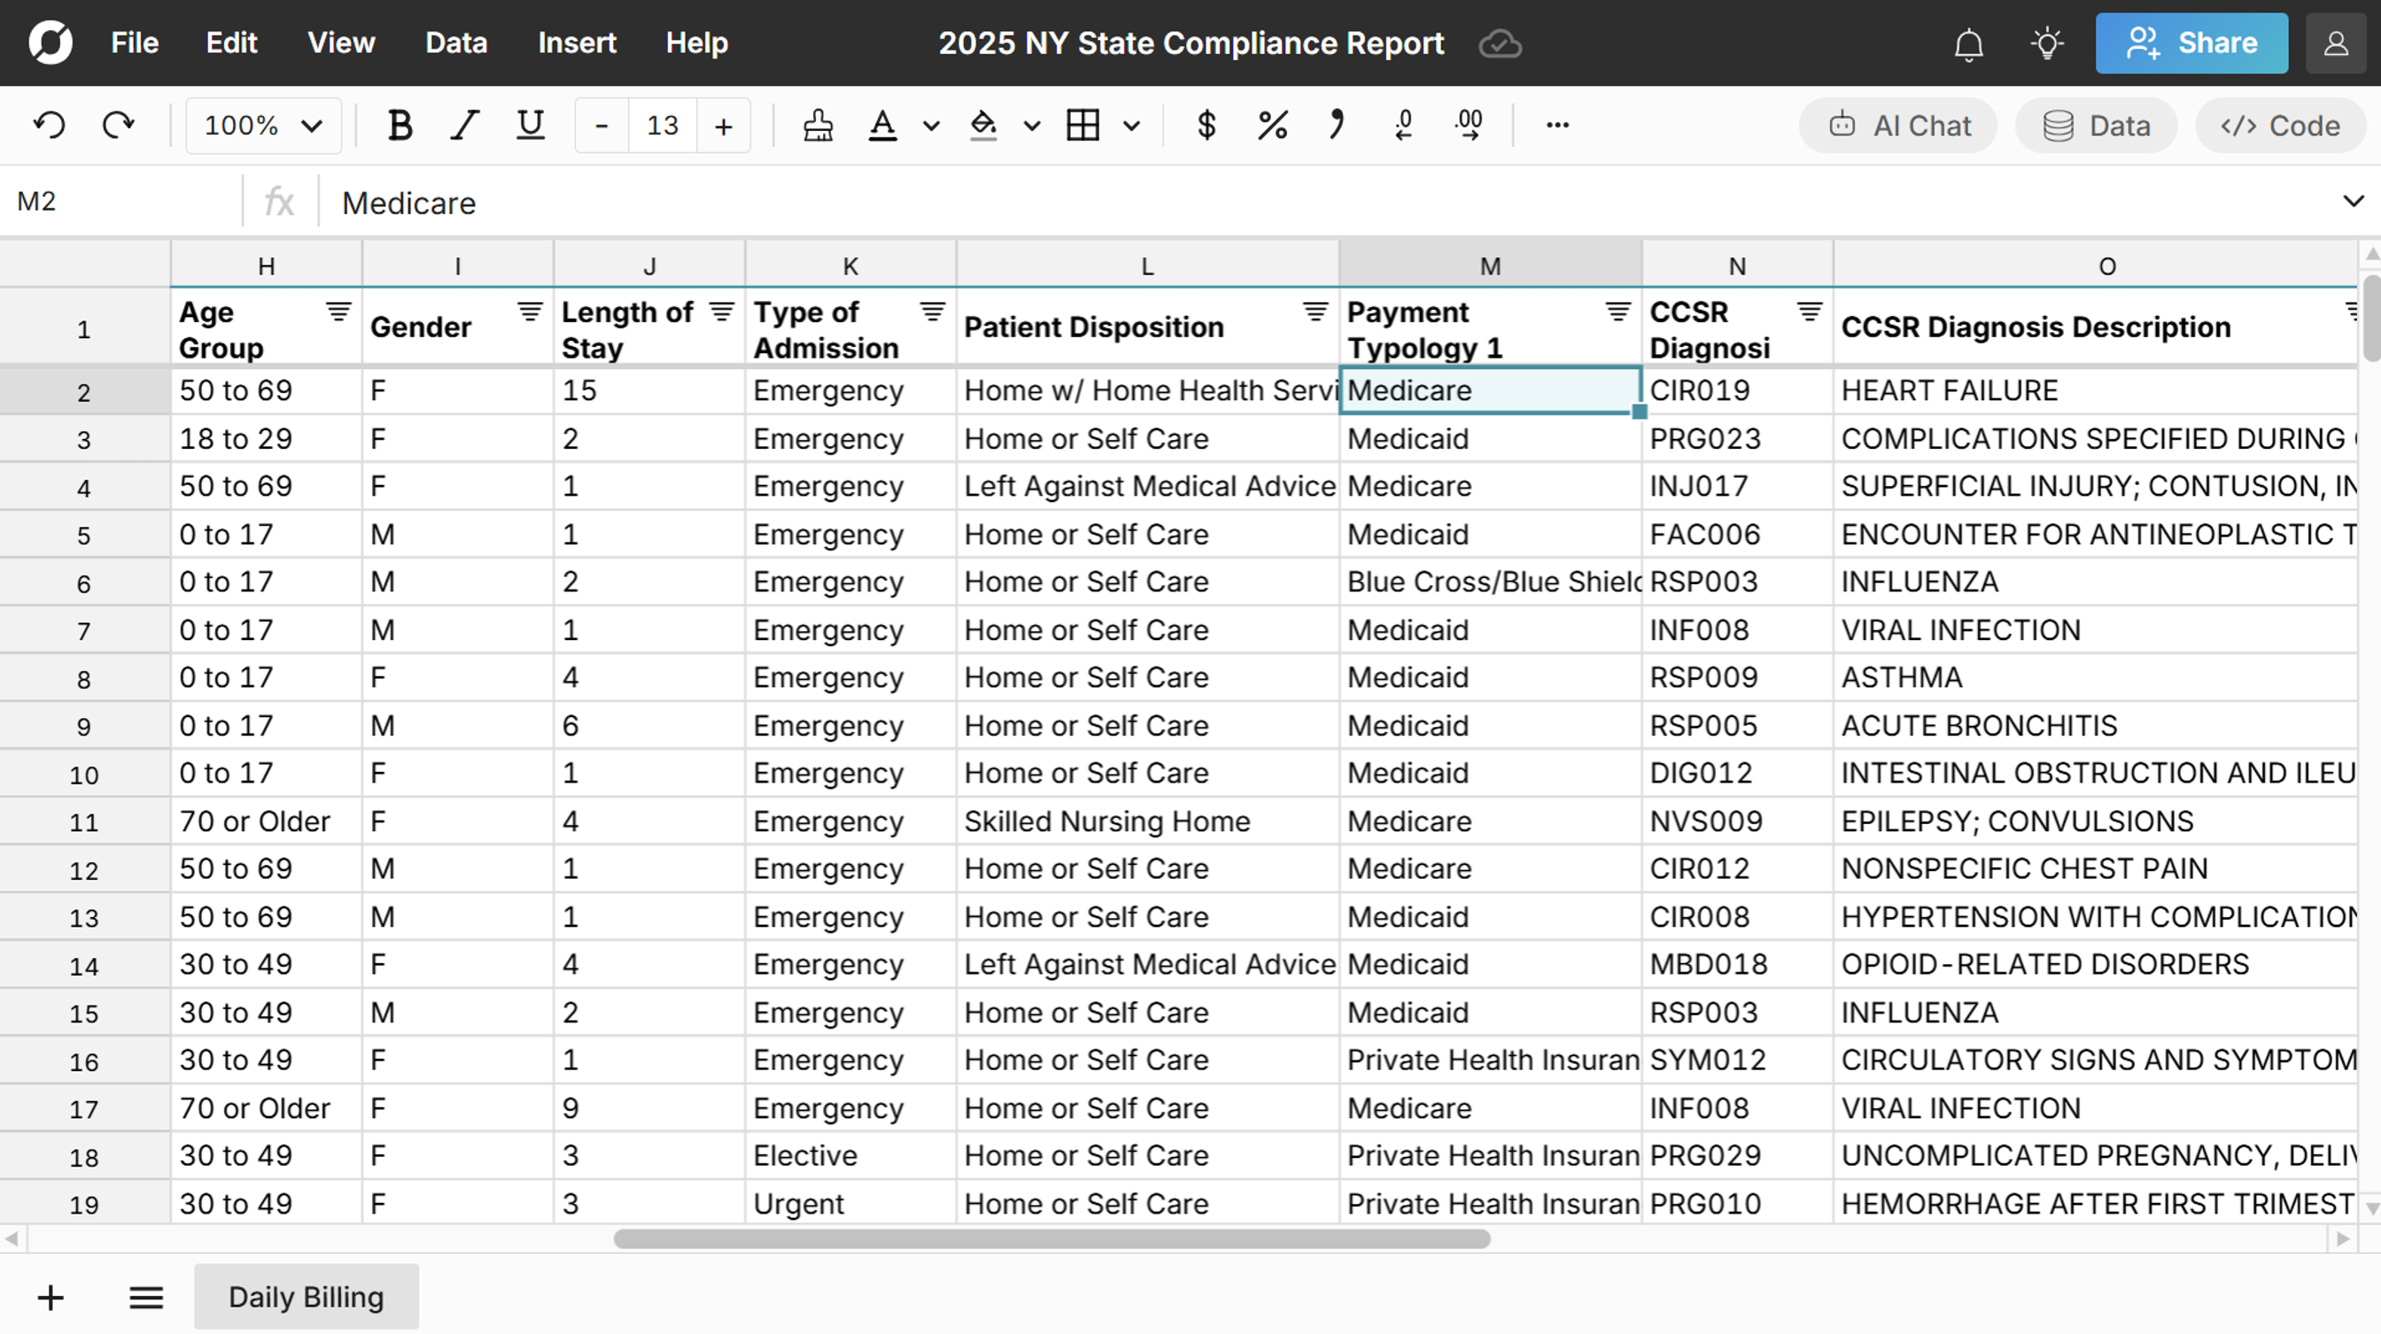Click decrease decimal places icon
The height and width of the screenshot is (1334, 2381).
[1403, 125]
